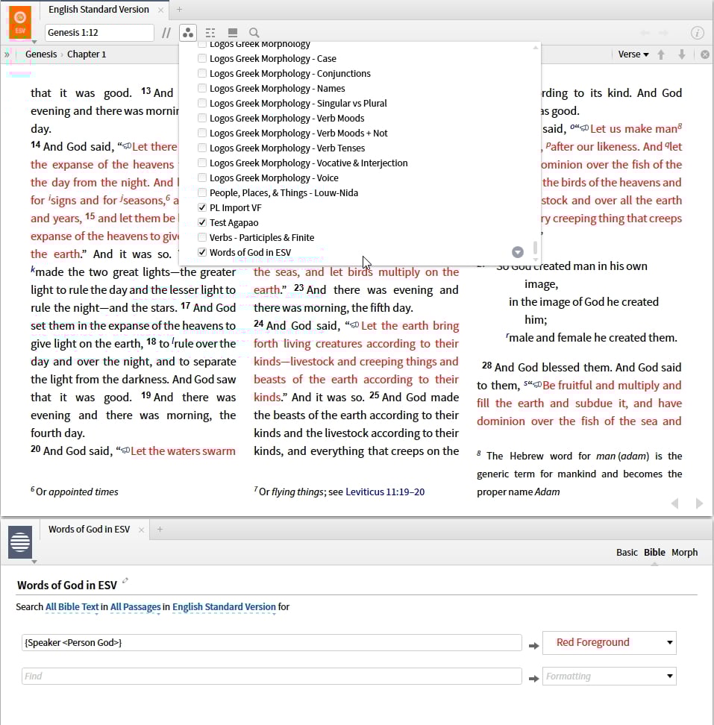The image size is (714, 725).
Task: Toggle the visual filters icon
Action: click(188, 33)
